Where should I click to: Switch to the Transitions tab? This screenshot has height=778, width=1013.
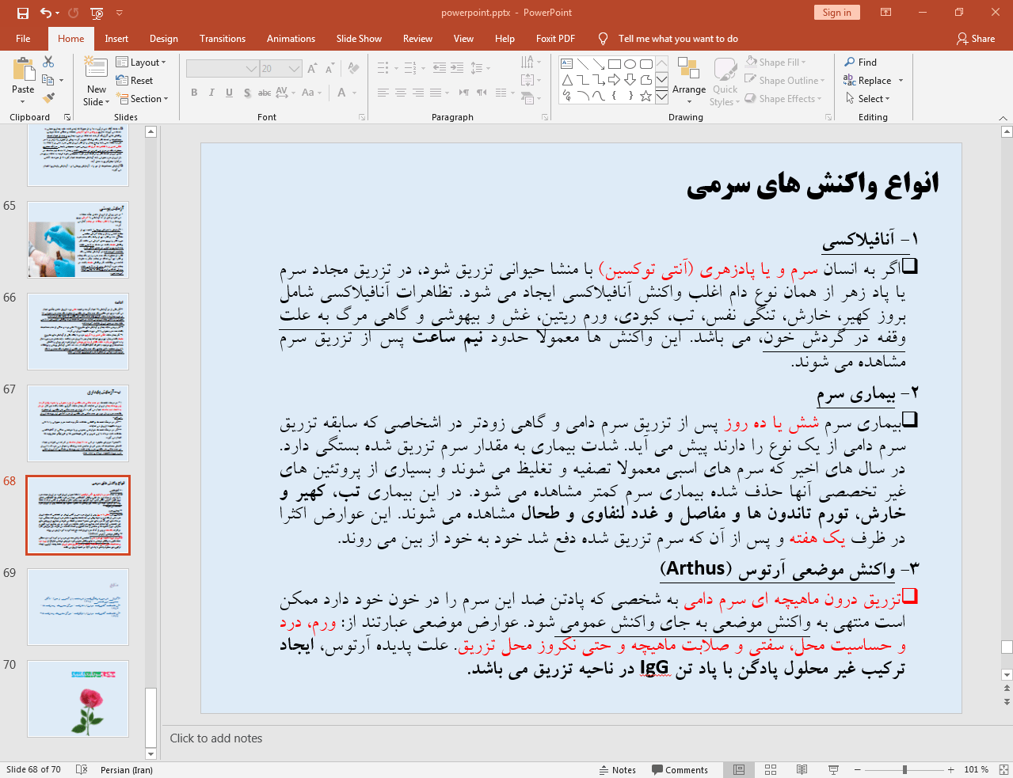[223, 39]
